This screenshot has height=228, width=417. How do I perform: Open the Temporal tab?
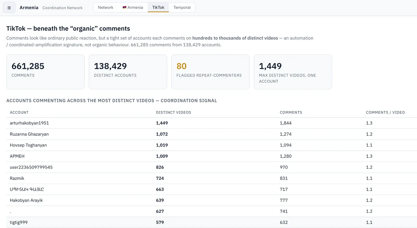tap(182, 8)
